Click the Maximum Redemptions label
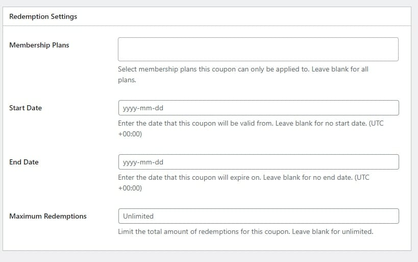 click(48, 217)
